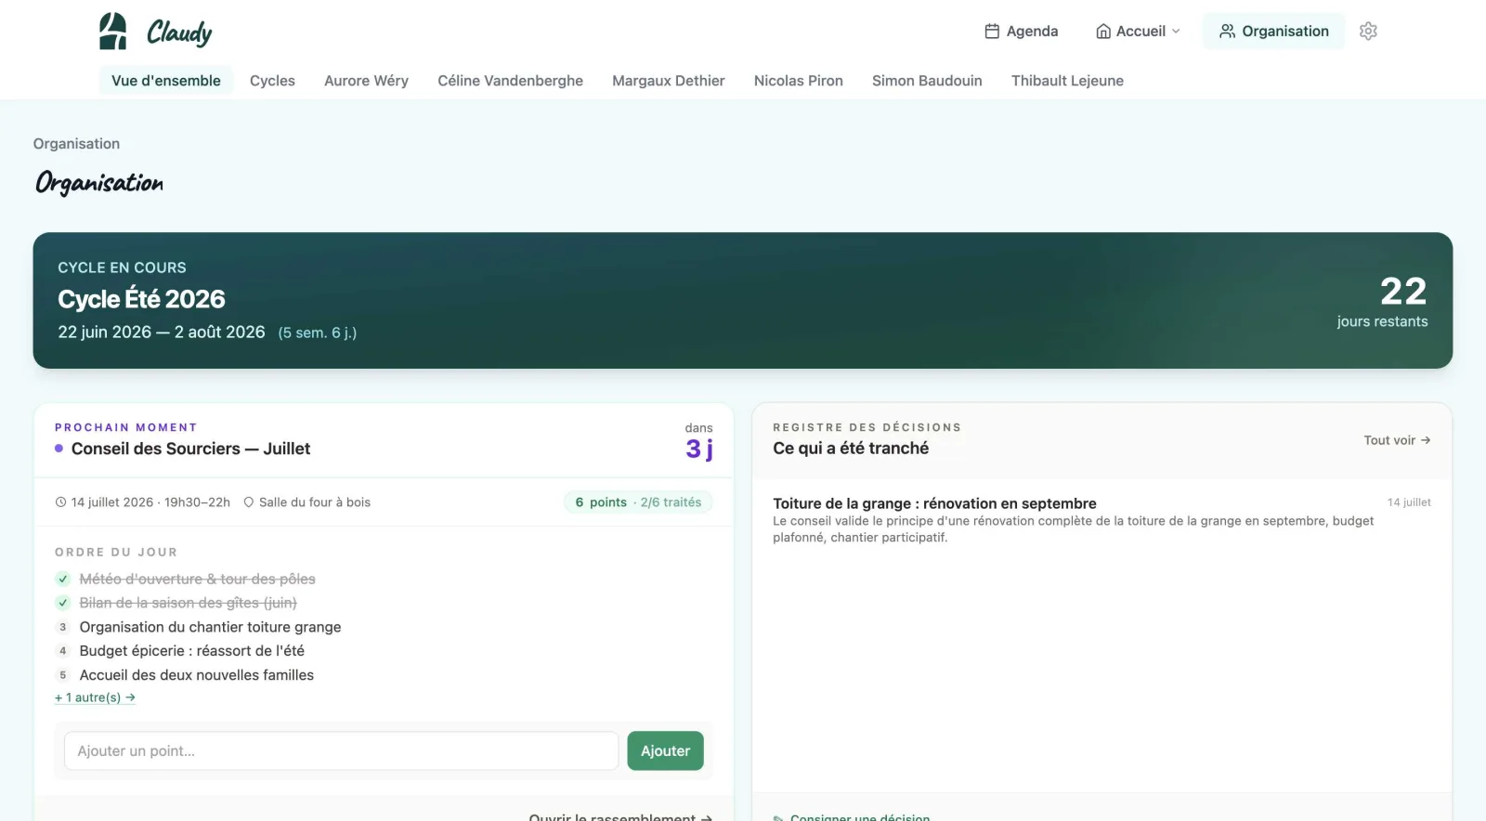Open the Organisation menu button
This screenshot has height=821, width=1486.
tap(1273, 31)
